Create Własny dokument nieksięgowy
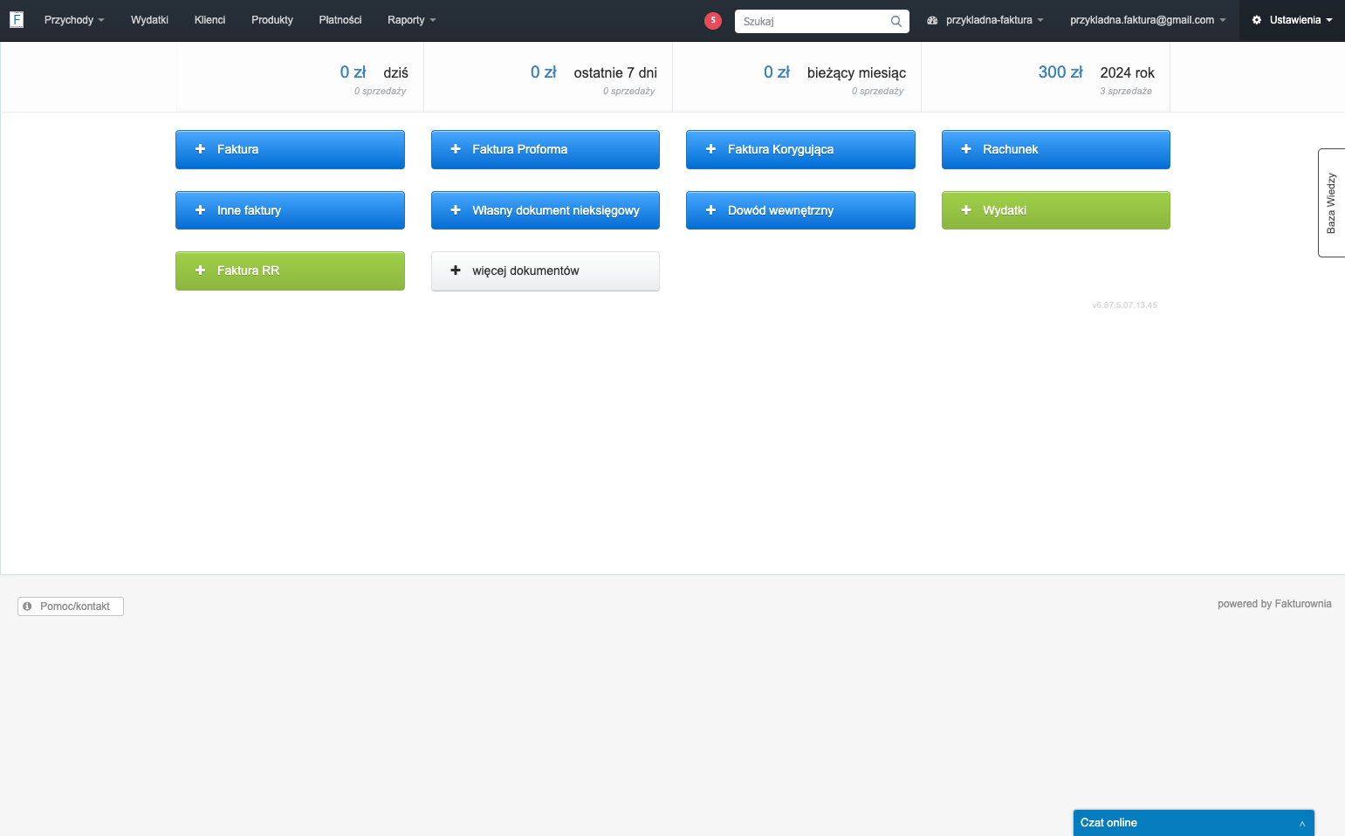Screen dimensions: 1345x836 click(x=546, y=210)
